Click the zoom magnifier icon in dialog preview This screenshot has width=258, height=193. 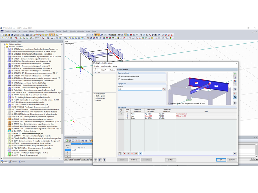(x=235, y=103)
